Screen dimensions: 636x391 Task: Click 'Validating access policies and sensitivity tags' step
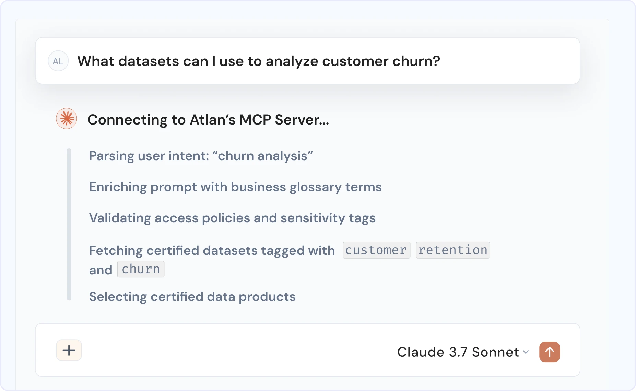[x=232, y=218]
